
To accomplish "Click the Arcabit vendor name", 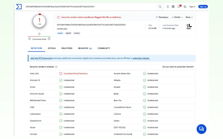I will pos(117,87).
